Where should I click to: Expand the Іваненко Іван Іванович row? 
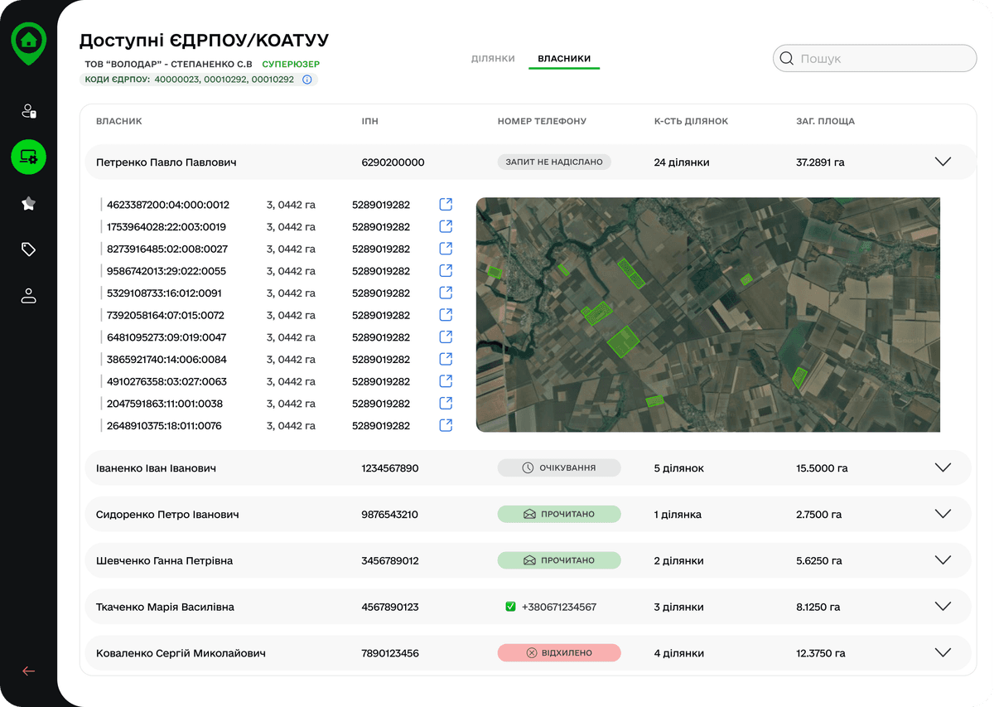pyautogui.click(x=942, y=467)
